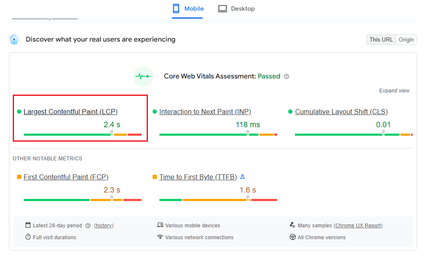Click the Chrome logo beside All Chrome versions

tap(292, 238)
